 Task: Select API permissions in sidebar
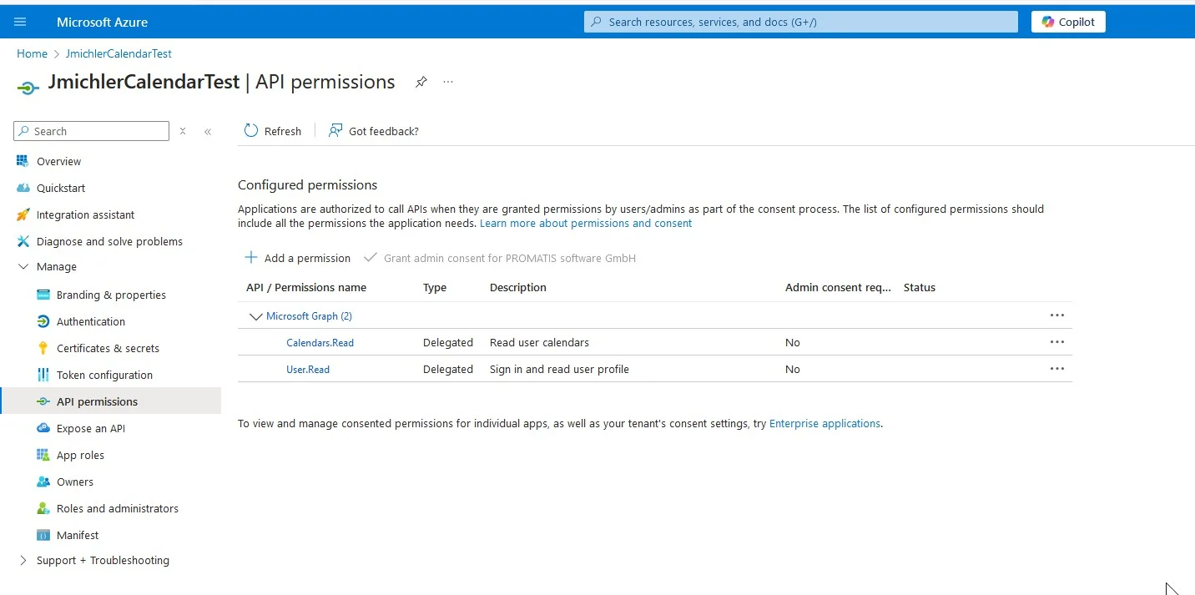(97, 401)
